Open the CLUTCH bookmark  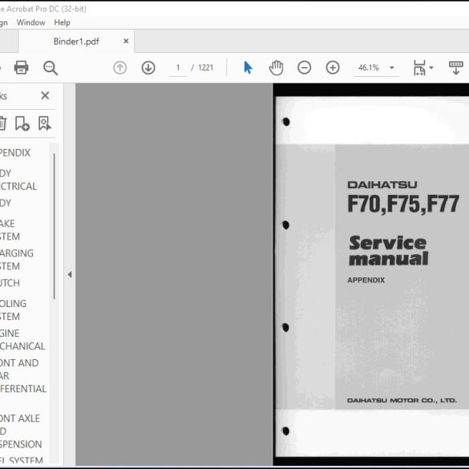(10, 283)
